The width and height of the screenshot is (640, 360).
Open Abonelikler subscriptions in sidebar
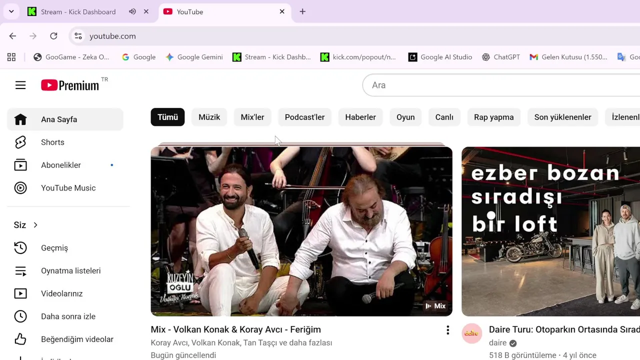(65, 165)
